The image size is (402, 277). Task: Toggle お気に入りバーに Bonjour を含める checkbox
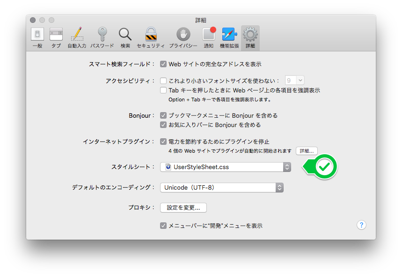(163, 125)
